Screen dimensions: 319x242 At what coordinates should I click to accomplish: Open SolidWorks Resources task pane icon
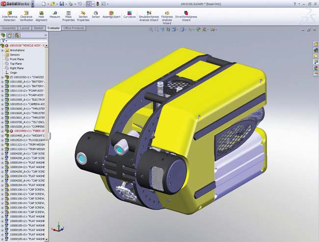(x=316, y=44)
